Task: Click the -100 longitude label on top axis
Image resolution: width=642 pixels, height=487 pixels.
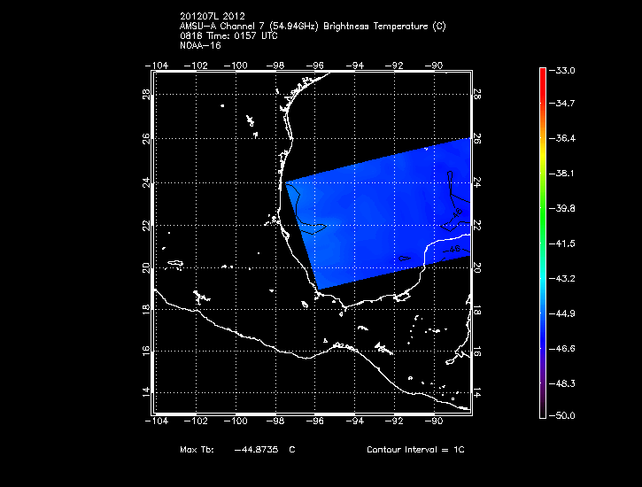Action: 236,66
